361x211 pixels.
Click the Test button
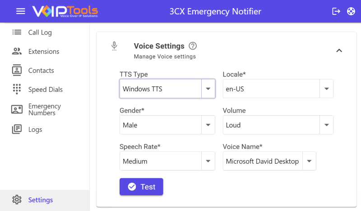[141, 187]
